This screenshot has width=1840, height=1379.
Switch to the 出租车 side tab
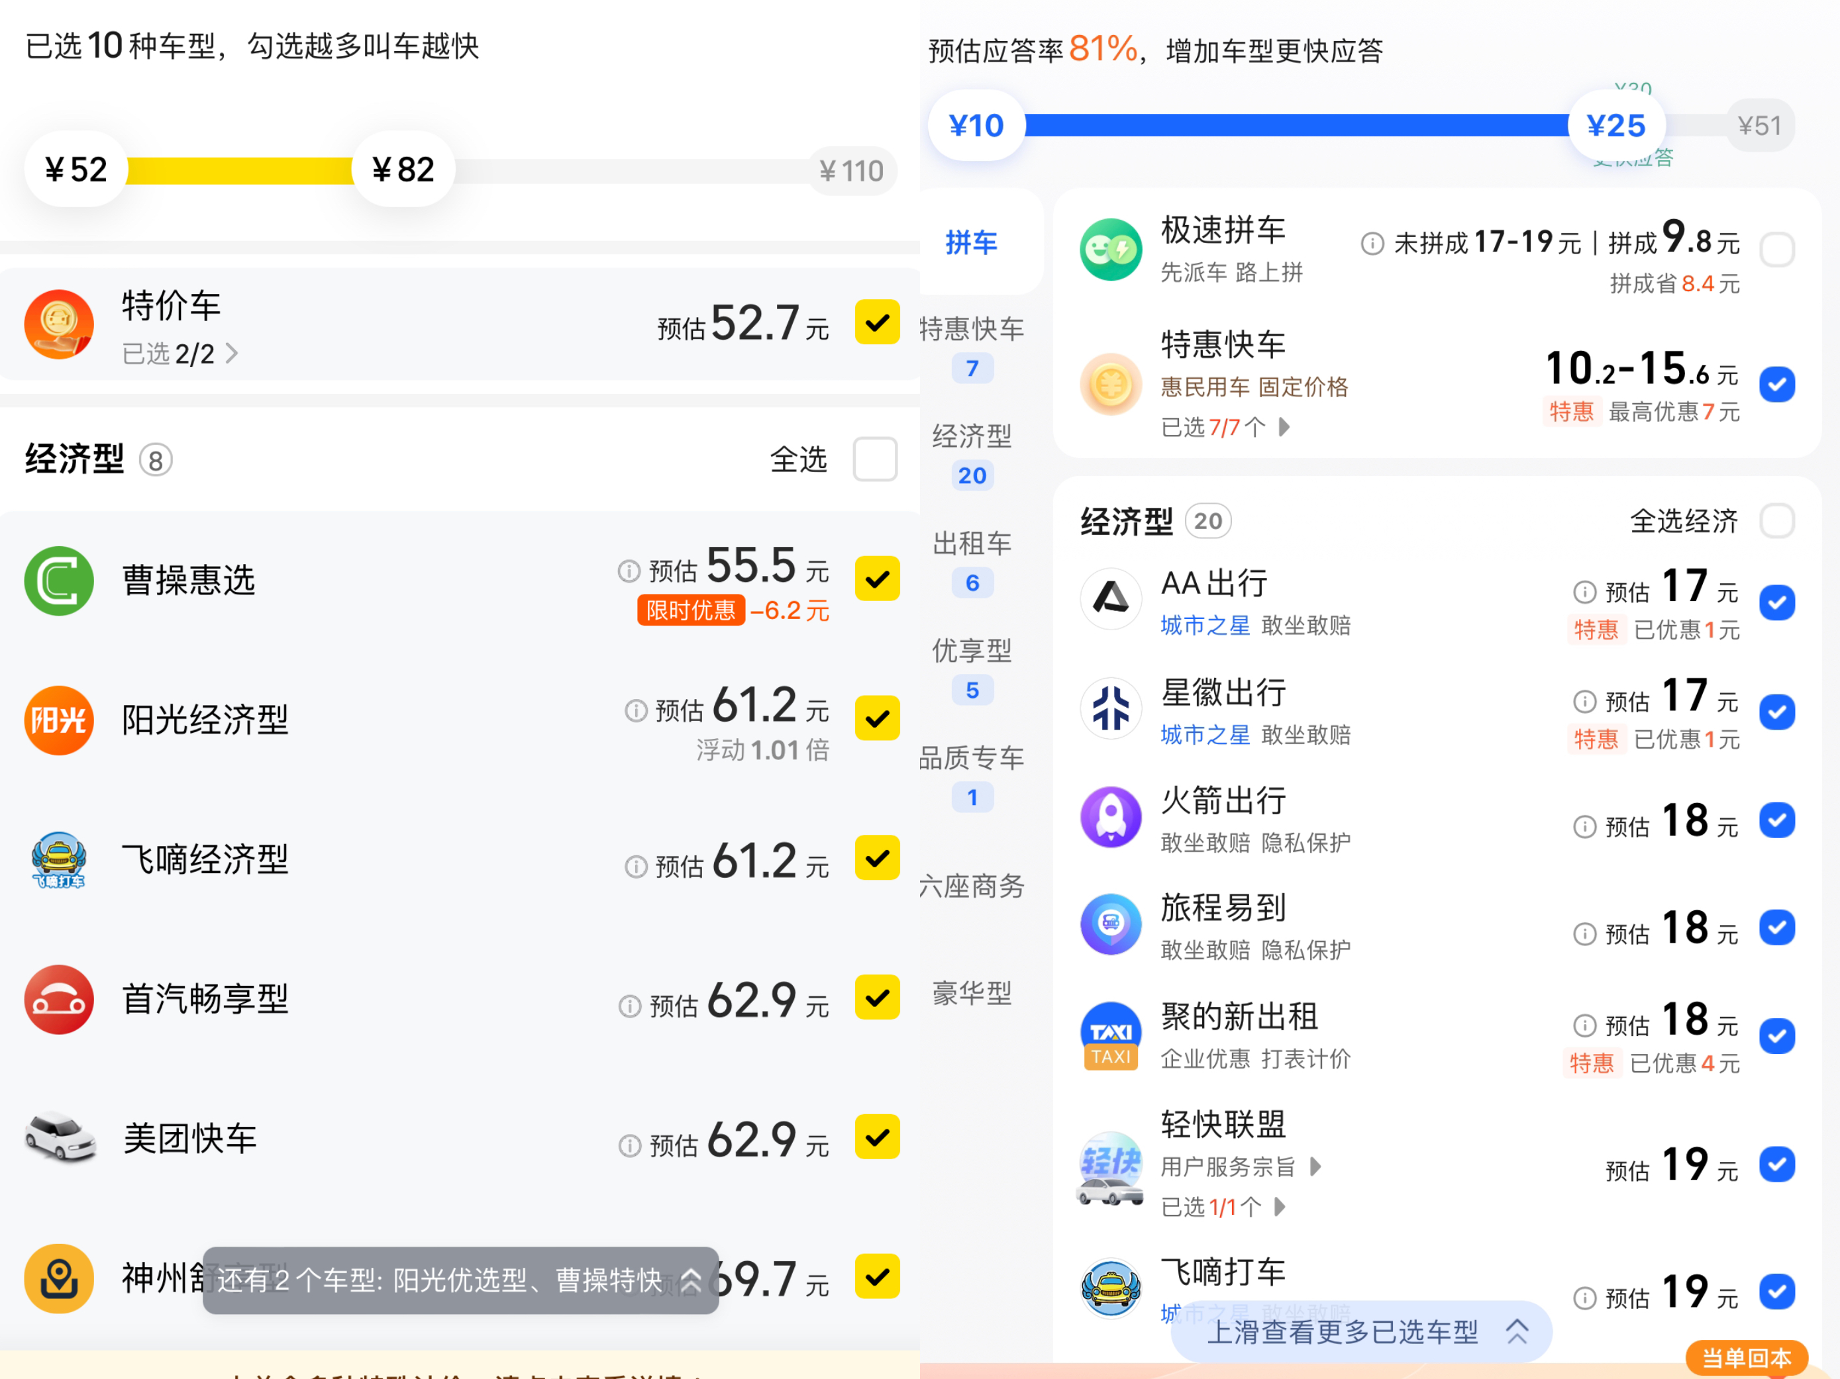(x=972, y=563)
